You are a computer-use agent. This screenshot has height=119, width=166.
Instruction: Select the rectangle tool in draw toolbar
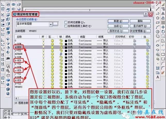pos(158,23)
